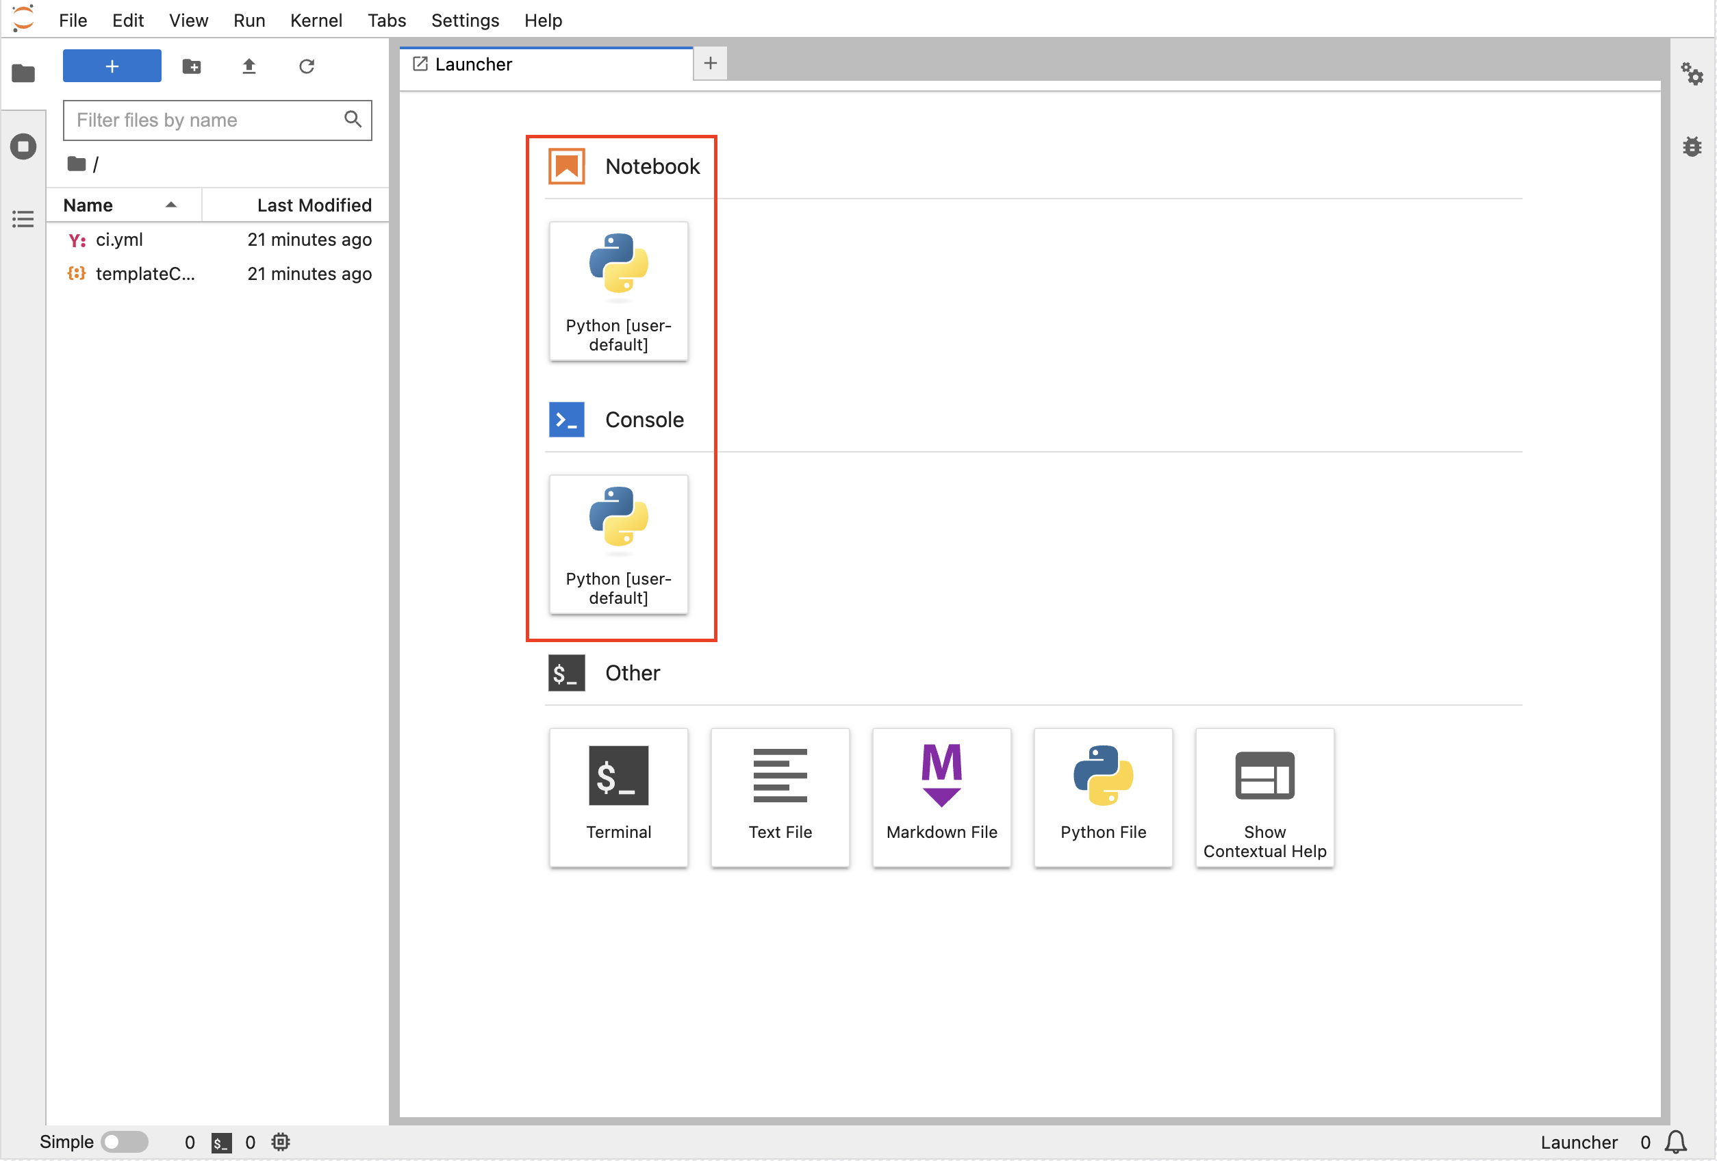Click the Upload Files arrow icon
The width and height of the screenshot is (1717, 1161).
point(249,66)
